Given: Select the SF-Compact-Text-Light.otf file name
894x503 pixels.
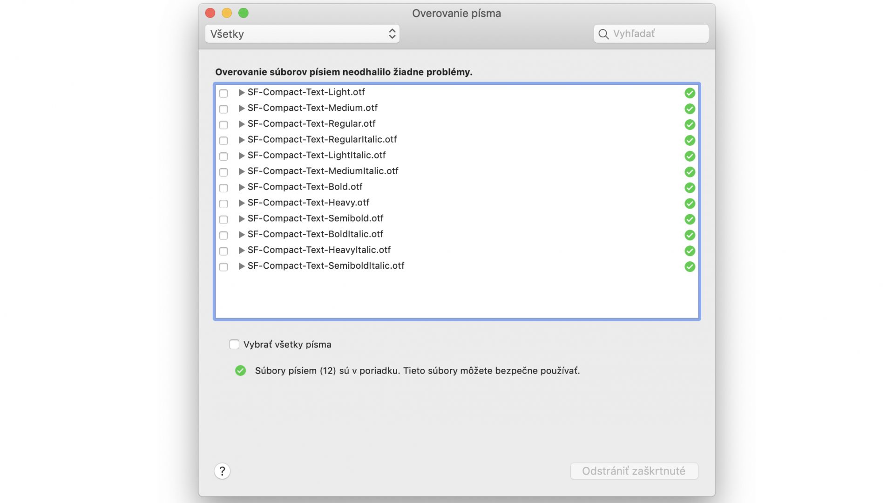Looking at the screenshot, I should pos(306,92).
